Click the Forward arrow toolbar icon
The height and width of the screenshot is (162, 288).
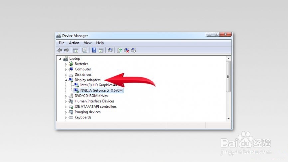pos(67,50)
